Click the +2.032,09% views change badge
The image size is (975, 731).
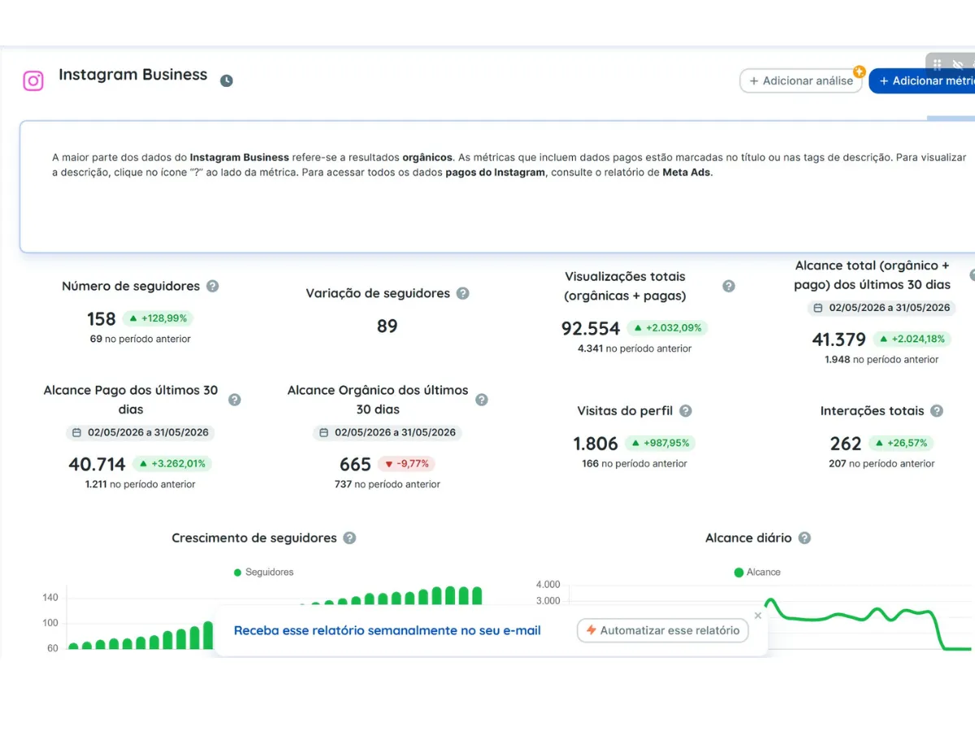click(x=668, y=328)
